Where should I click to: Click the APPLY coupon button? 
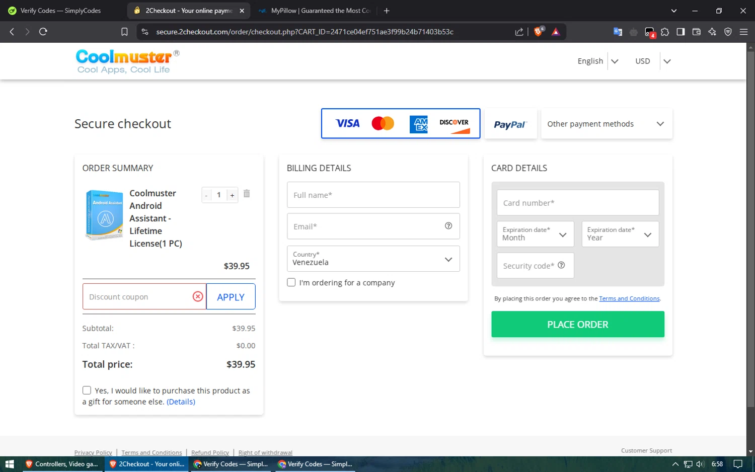coord(231,297)
